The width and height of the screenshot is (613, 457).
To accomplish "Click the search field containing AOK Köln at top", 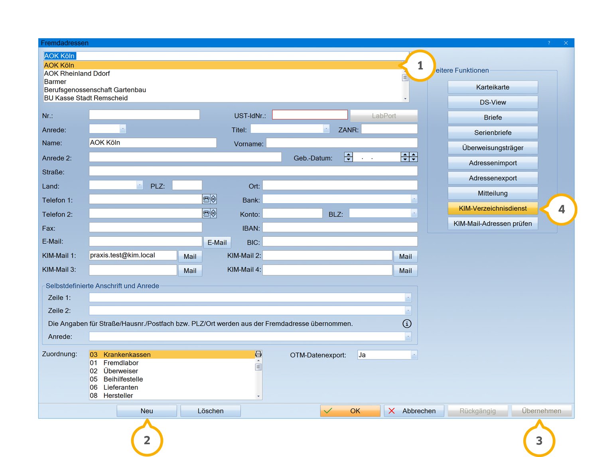I will coord(226,56).
